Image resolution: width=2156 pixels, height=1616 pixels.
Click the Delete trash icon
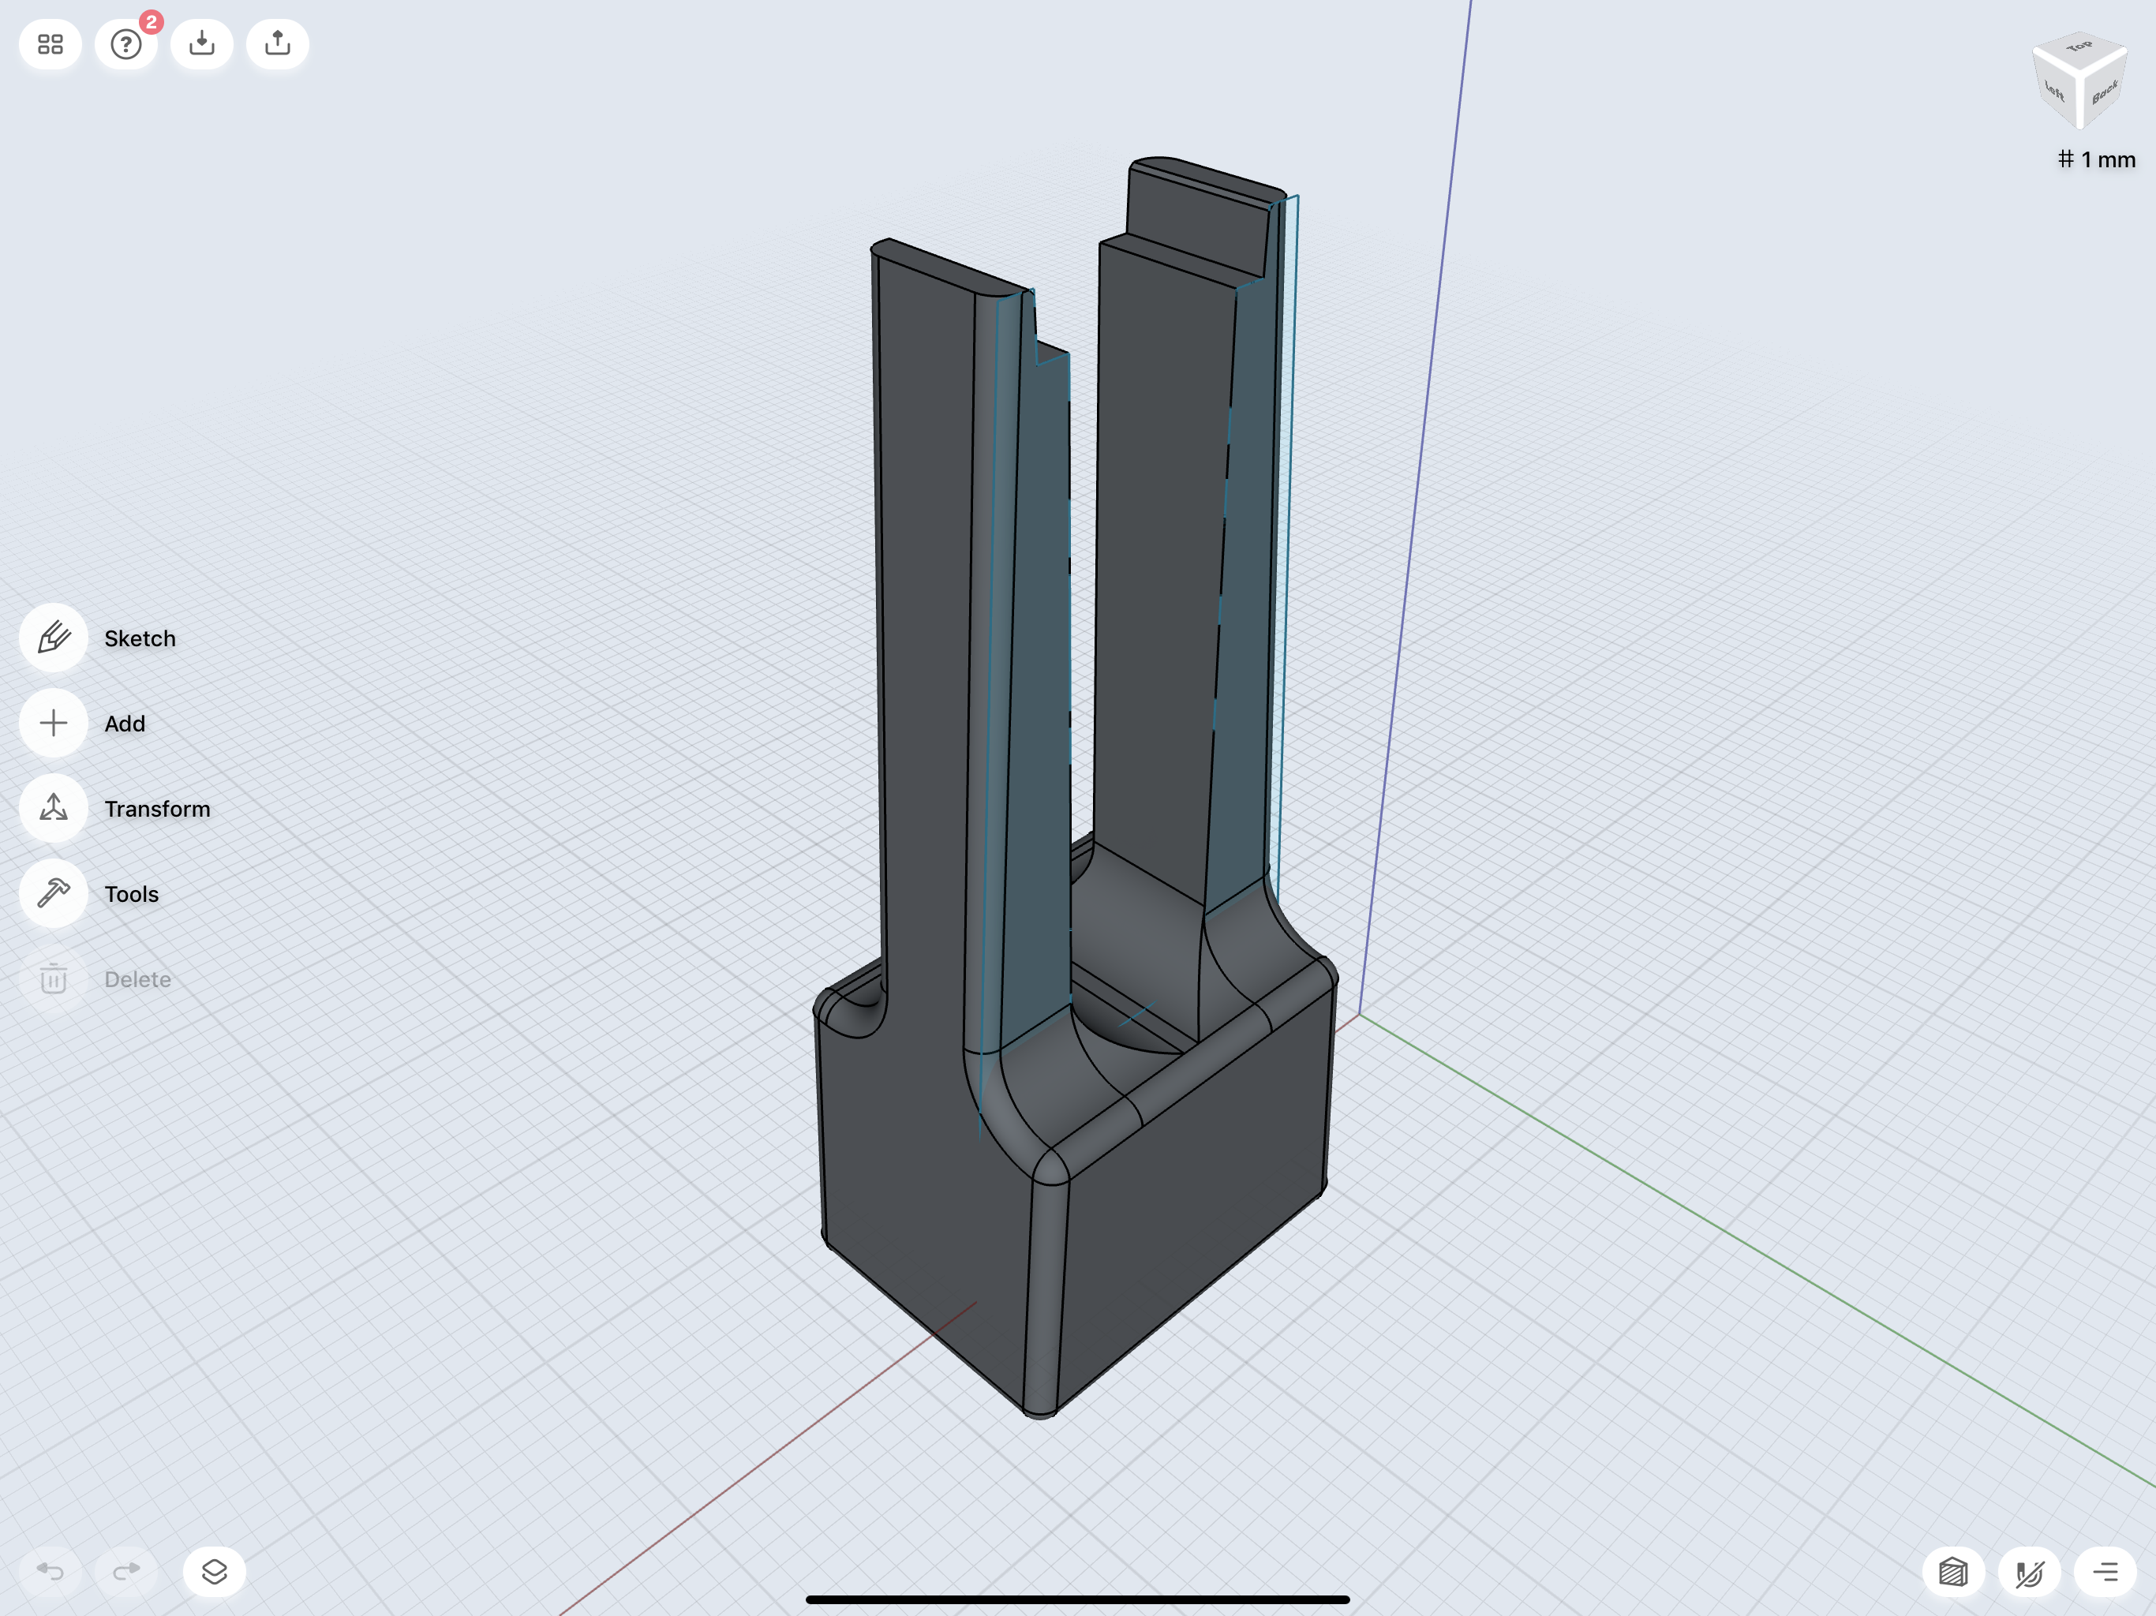coord(54,978)
